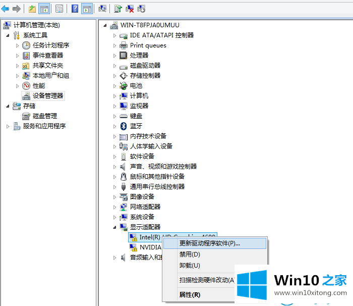Click the 任务计划程序 clock icon

click(x=26, y=45)
